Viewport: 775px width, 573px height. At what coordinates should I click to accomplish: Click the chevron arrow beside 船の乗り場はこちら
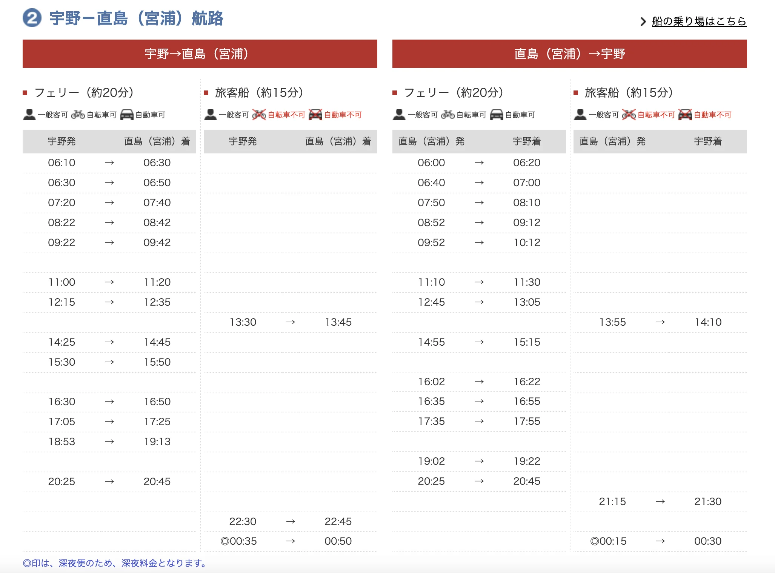click(x=643, y=21)
